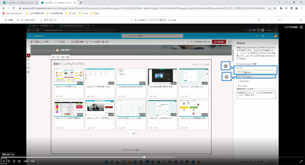Open the 1.2.2.Web会議に参加する video thumbnail
This screenshot has width=305, height=165.
pyautogui.click(x=163, y=77)
